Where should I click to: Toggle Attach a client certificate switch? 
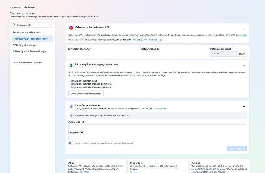[x=71, y=143]
